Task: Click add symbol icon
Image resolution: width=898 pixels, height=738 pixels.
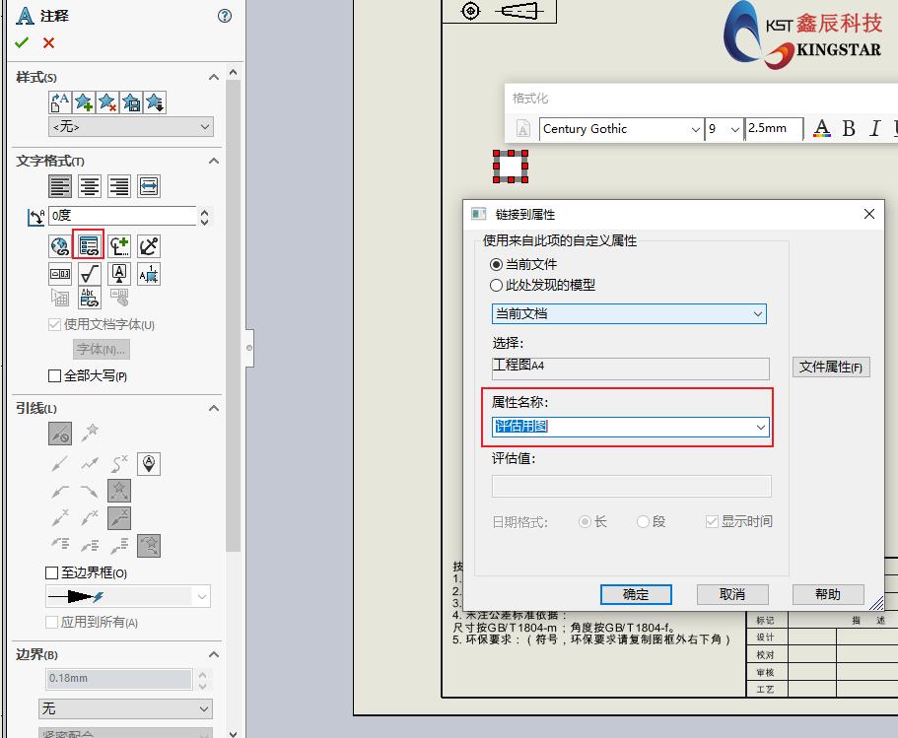Action: pyautogui.click(x=119, y=246)
